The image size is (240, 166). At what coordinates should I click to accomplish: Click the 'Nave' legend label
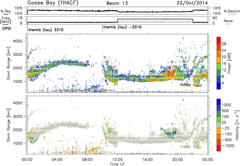click(x=228, y=21)
